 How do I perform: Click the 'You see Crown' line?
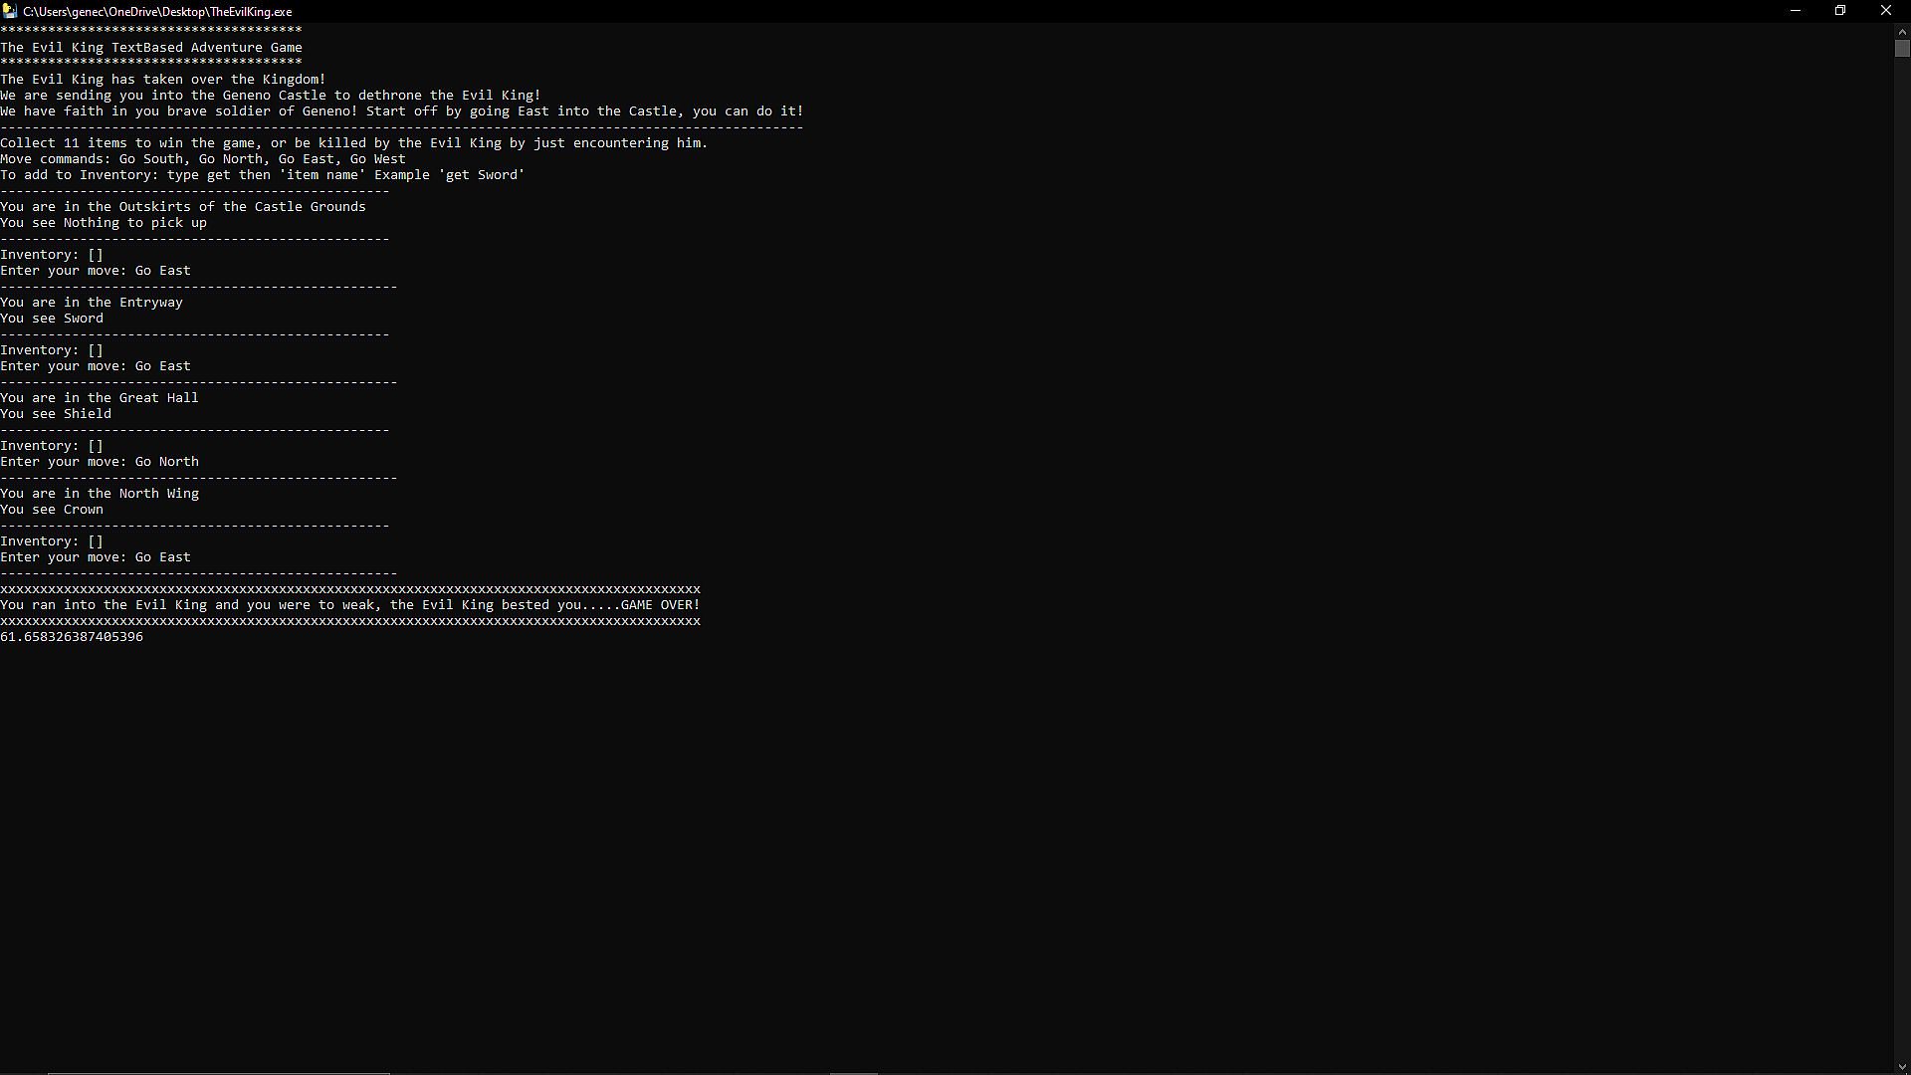pyautogui.click(x=52, y=510)
